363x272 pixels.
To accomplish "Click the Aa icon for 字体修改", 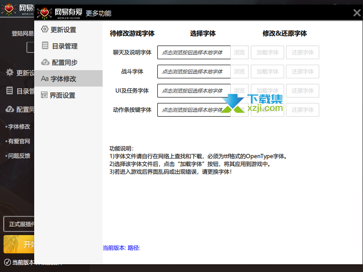I will (45, 79).
